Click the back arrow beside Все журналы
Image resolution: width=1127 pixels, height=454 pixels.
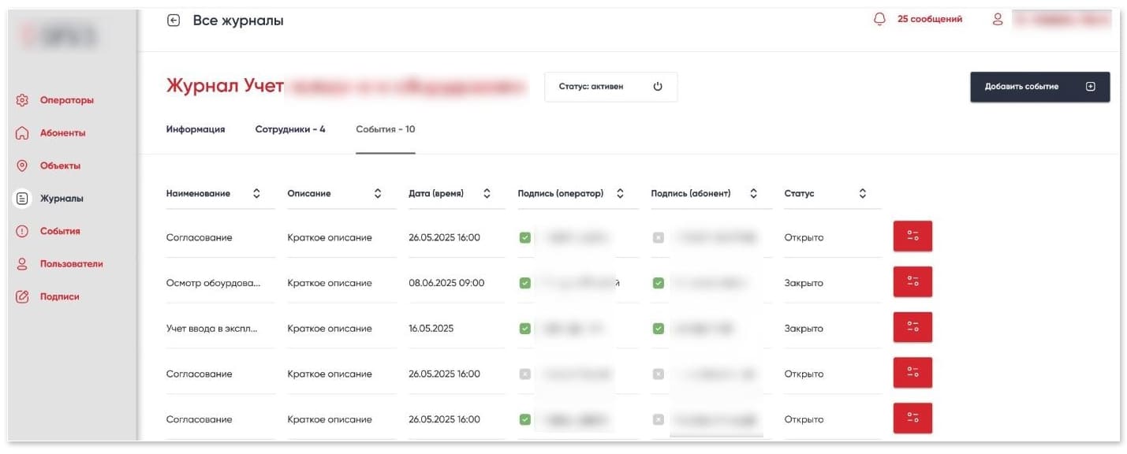(174, 20)
